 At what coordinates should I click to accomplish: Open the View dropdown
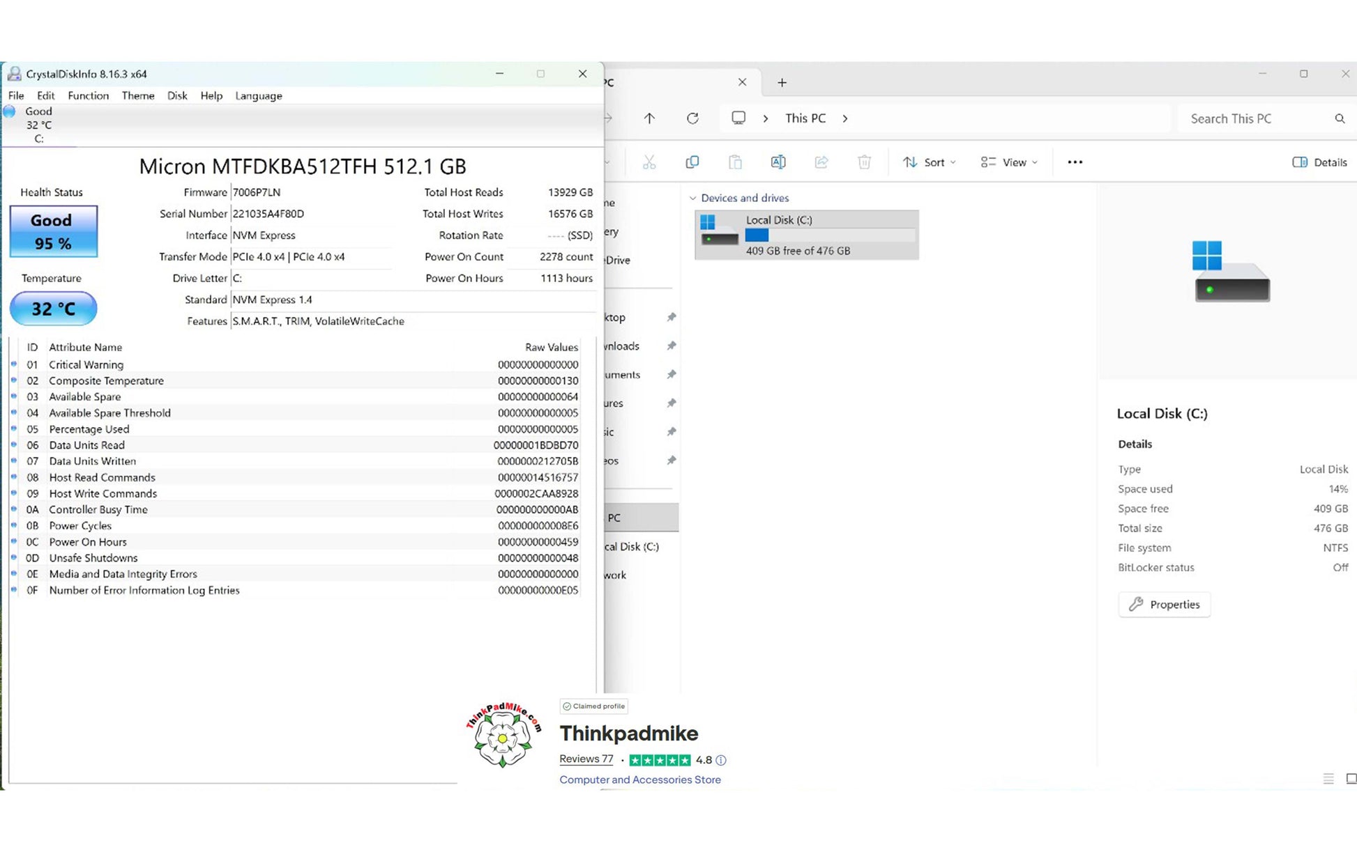[1009, 162]
